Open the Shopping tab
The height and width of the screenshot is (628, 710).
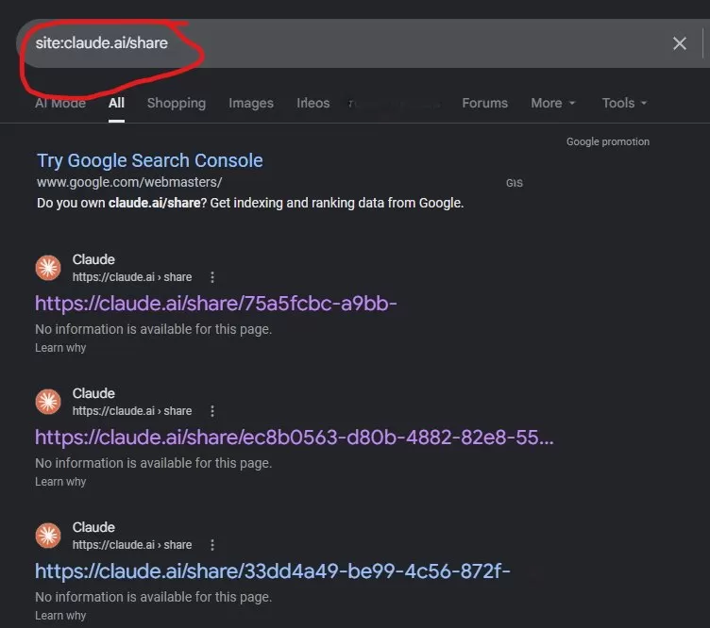click(177, 103)
